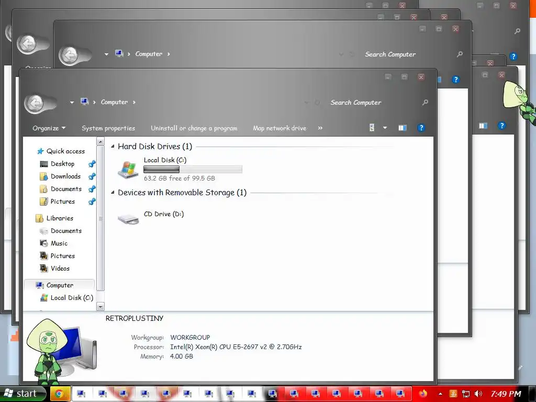
Task: Select Libraries in the navigation pane
Action: pos(60,218)
